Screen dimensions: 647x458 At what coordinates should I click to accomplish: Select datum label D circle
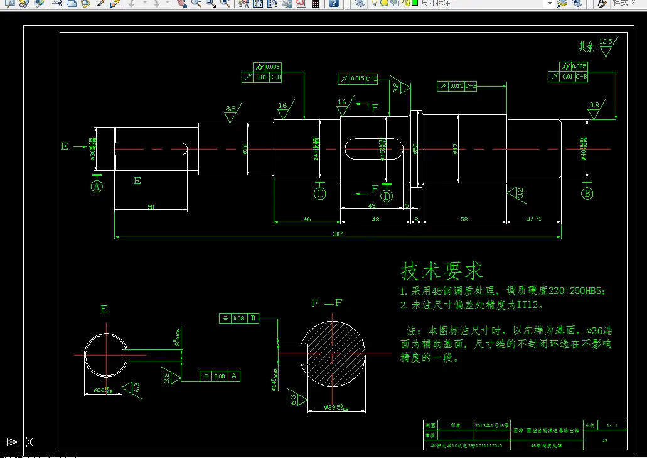[387, 196]
